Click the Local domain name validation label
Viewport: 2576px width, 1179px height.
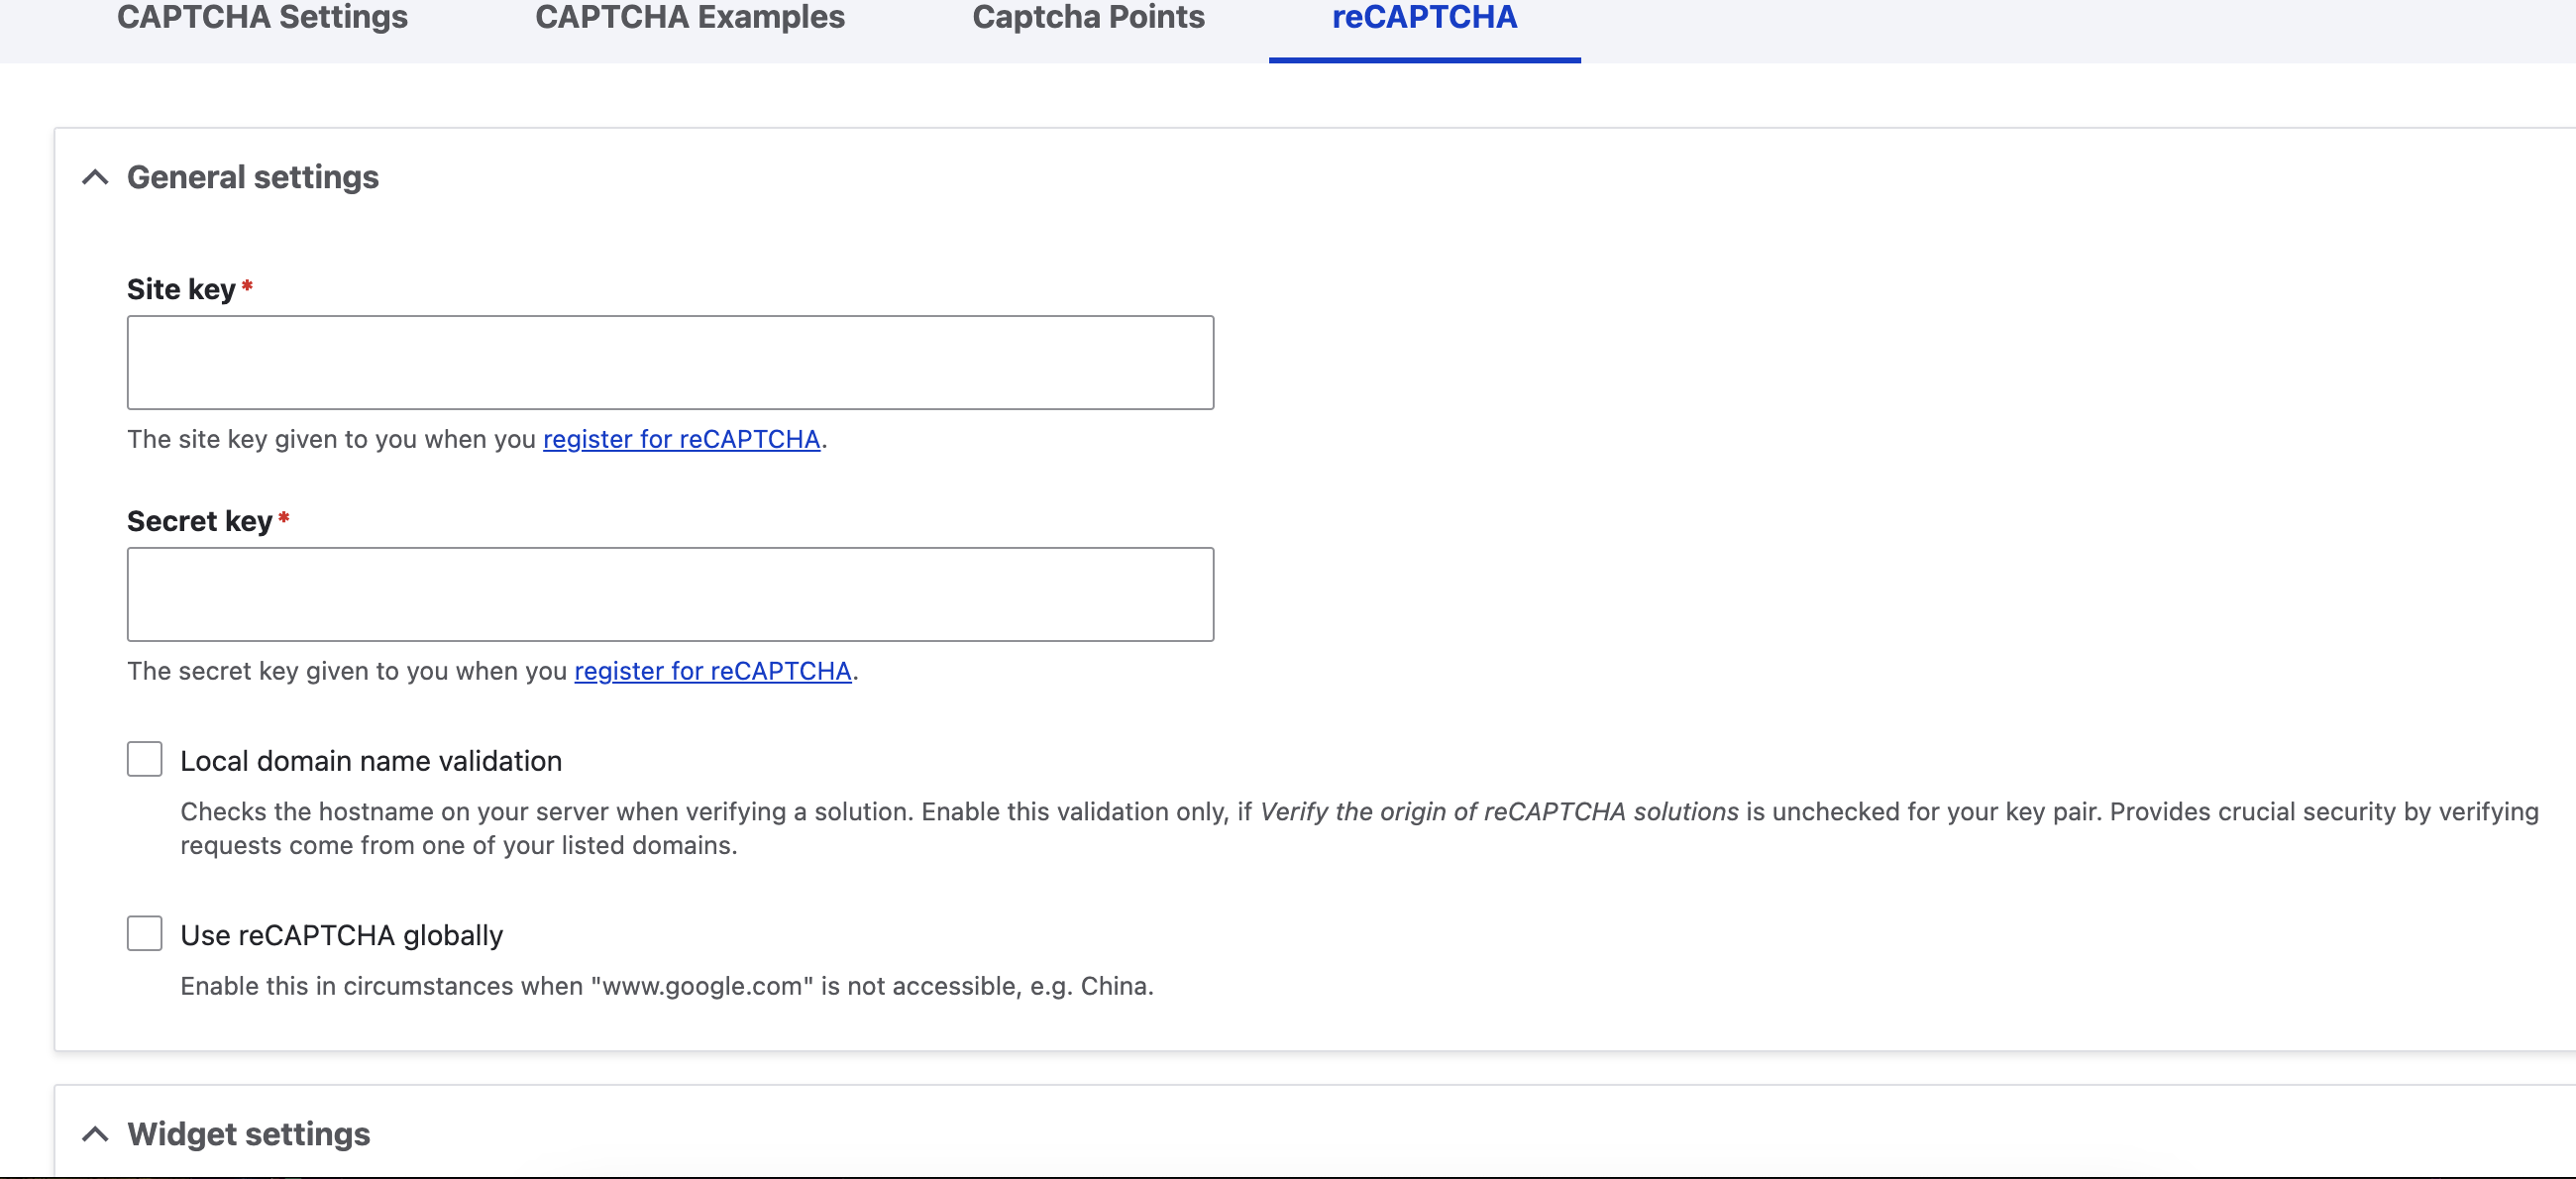(x=370, y=761)
